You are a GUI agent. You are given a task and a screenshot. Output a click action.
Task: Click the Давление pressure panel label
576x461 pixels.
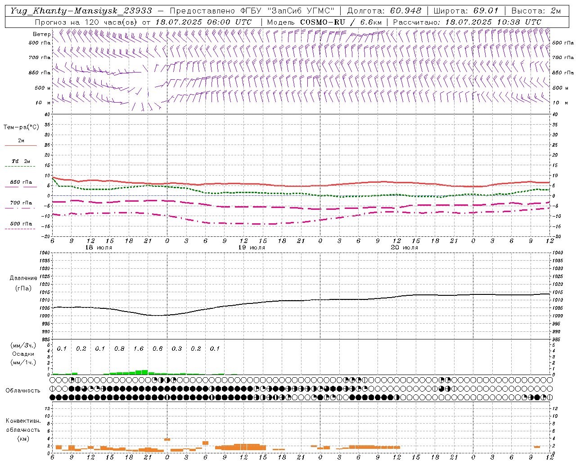coord(23,278)
